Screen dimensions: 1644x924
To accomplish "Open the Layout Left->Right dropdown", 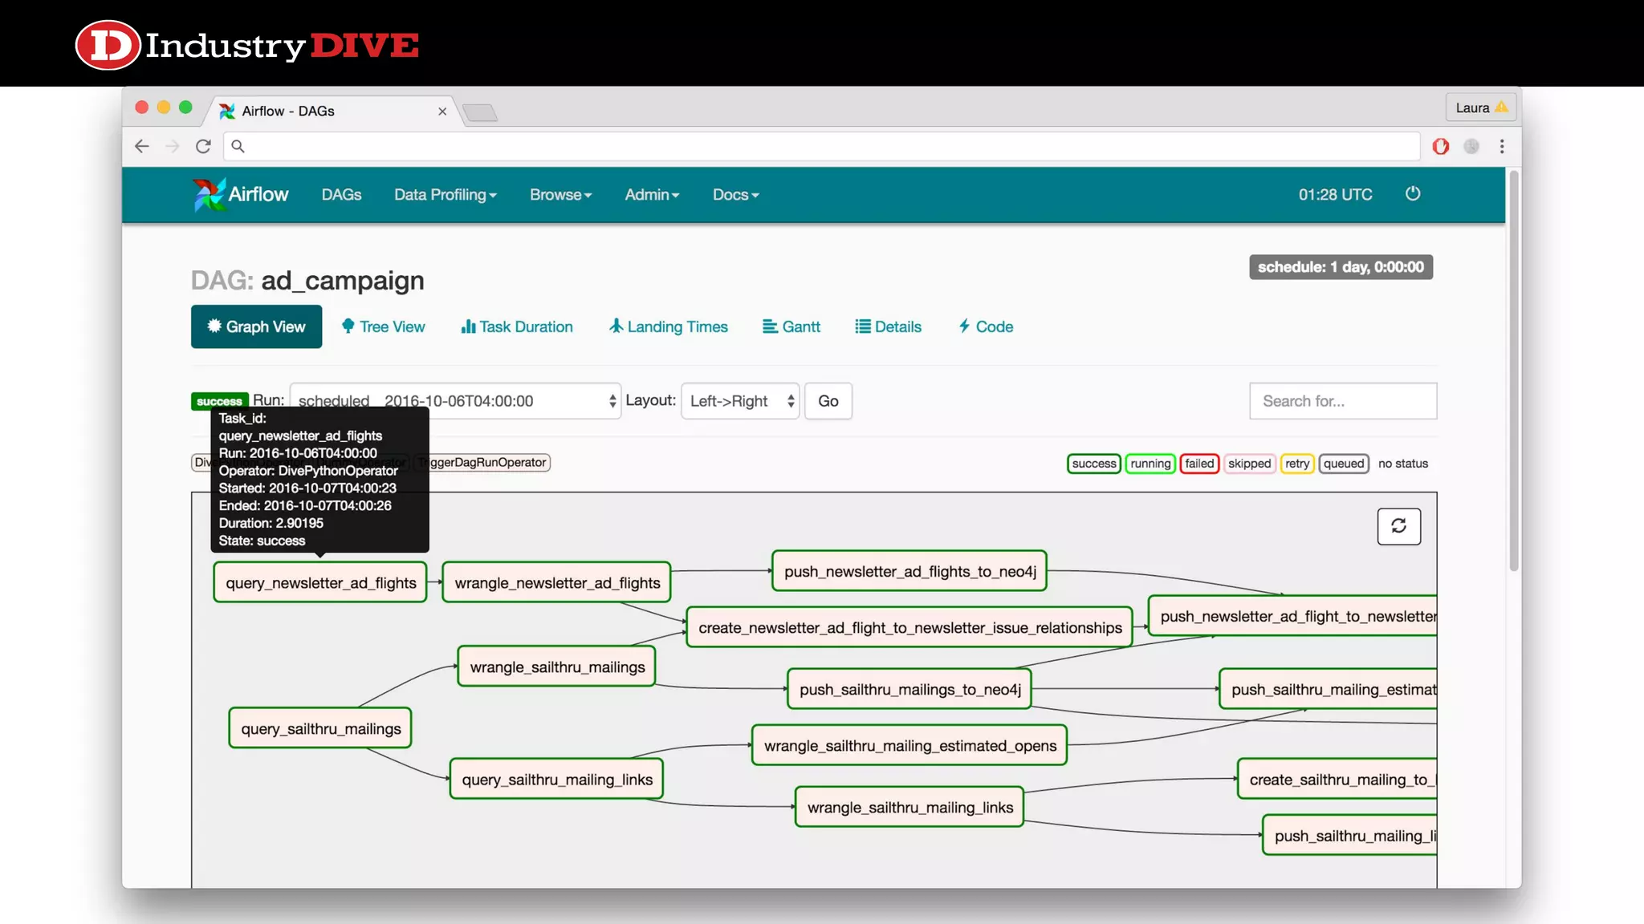I will 739,401.
